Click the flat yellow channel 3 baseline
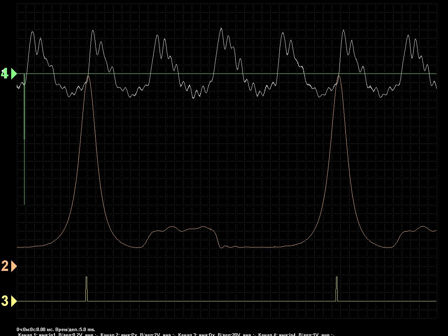 (x=210, y=301)
